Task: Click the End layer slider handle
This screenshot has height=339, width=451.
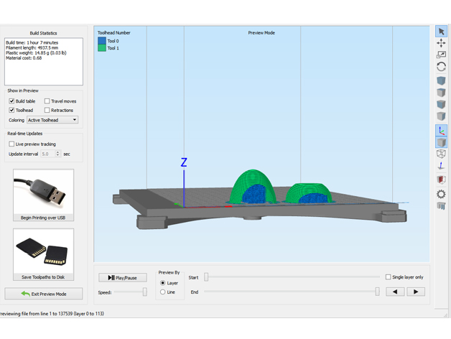Action: [377, 292]
